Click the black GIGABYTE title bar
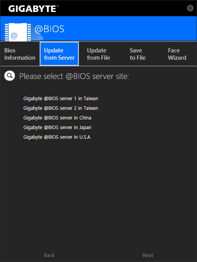Screen dimensions: 197x262 [98, 8]
